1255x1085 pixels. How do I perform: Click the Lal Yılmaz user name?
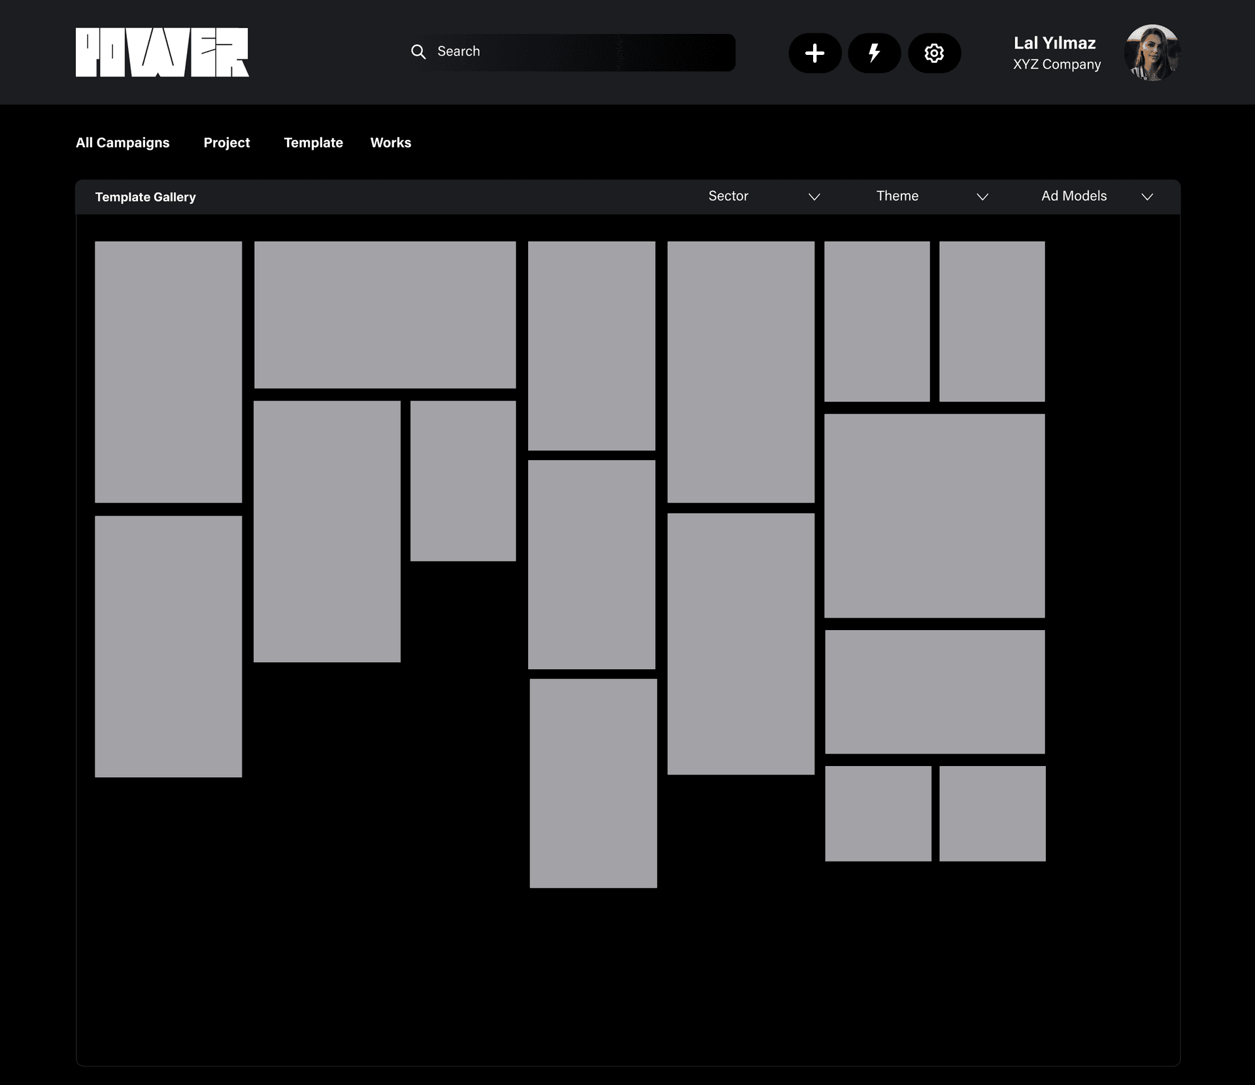pyautogui.click(x=1054, y=43)
